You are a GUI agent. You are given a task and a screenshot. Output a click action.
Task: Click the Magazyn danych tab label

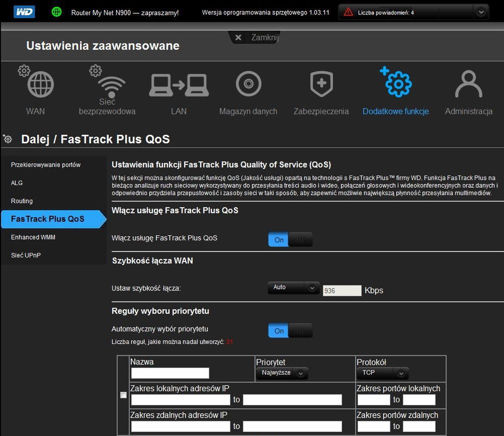(248, 111)
